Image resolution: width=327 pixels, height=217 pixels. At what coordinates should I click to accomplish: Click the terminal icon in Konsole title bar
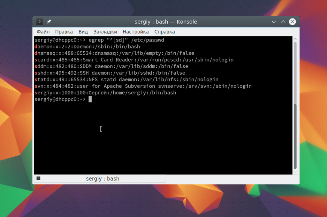[x=39, y=22]
